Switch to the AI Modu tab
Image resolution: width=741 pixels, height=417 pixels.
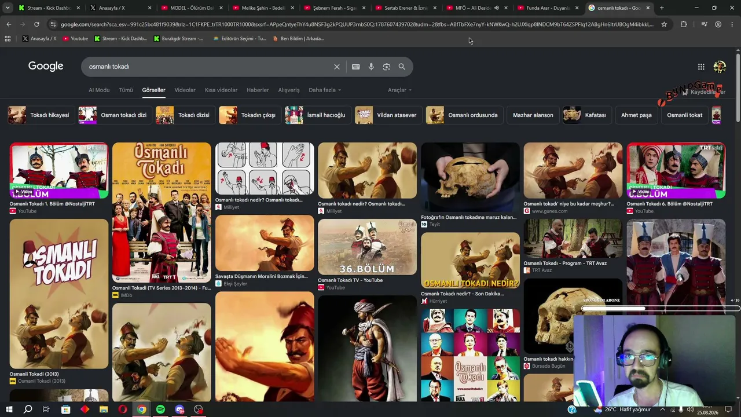click(99, 90)
